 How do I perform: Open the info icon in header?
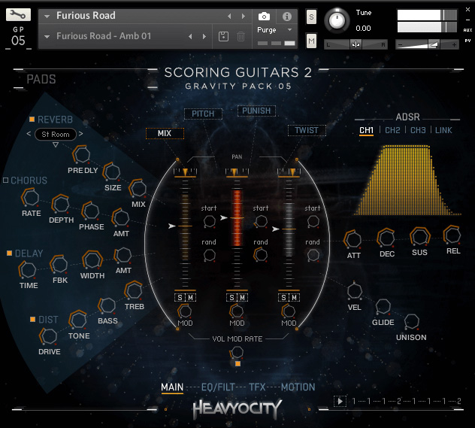pos(286,17)
